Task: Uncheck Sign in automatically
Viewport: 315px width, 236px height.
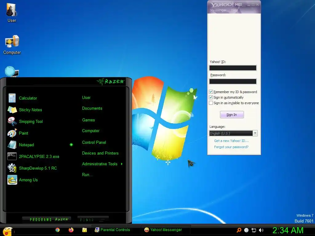Action: pyautogui.click(x=211, y=97)
